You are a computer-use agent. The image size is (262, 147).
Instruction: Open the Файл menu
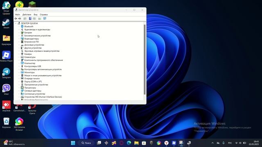click(x=18, y=15)
